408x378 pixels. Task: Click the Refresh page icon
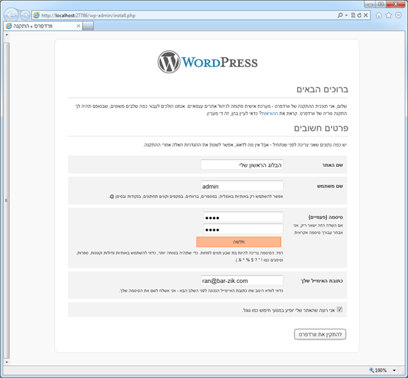pyautogui.click(x=359, y=16)
